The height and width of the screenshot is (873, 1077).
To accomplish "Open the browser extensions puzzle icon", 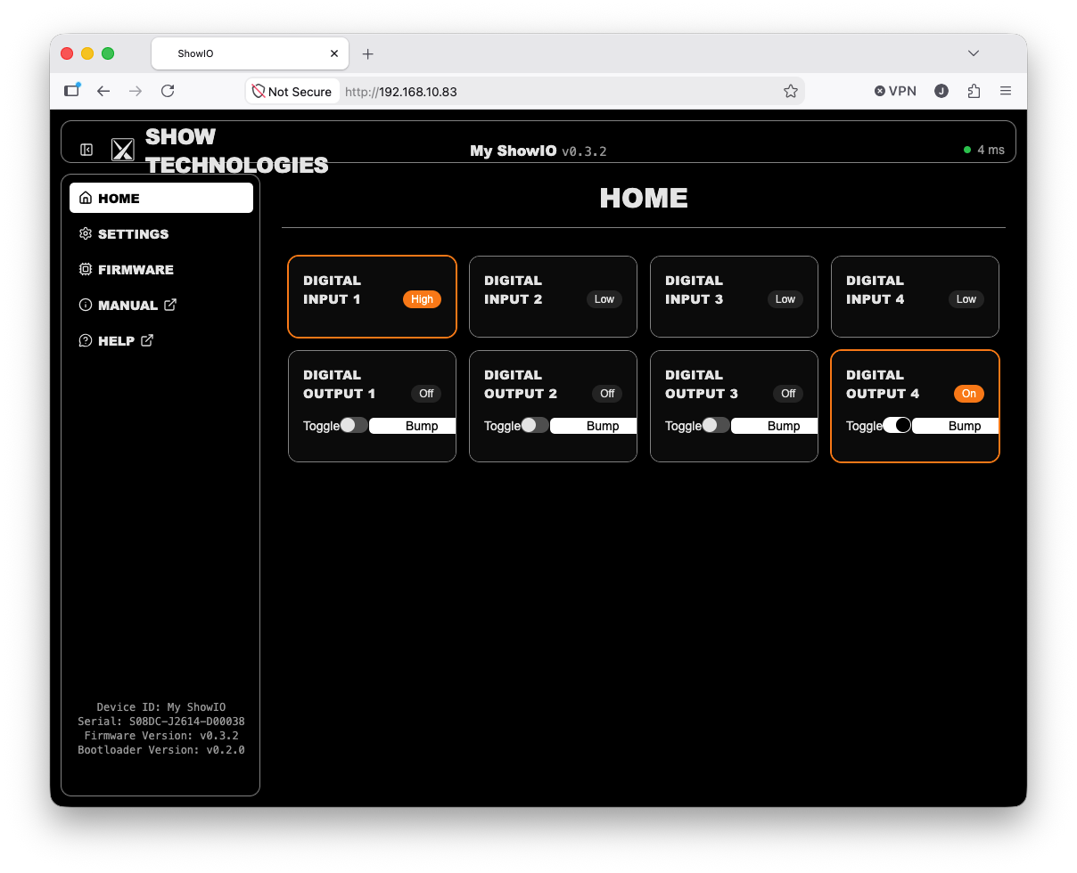I will click(974, 91).
